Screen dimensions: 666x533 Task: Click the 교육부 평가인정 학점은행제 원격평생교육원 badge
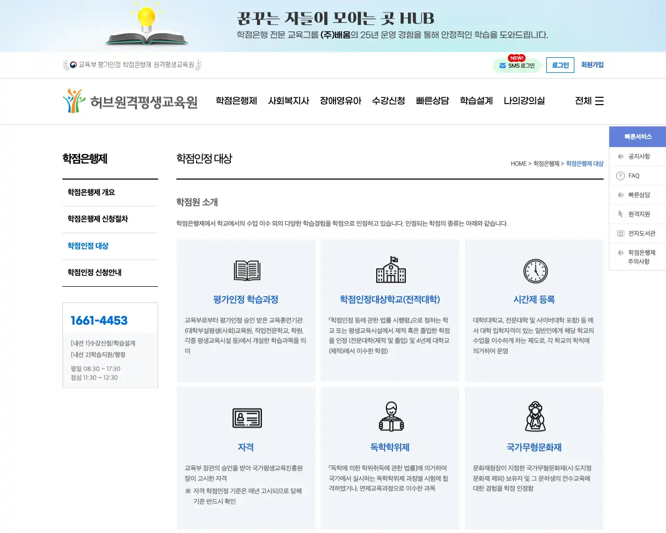click(132, 65)
